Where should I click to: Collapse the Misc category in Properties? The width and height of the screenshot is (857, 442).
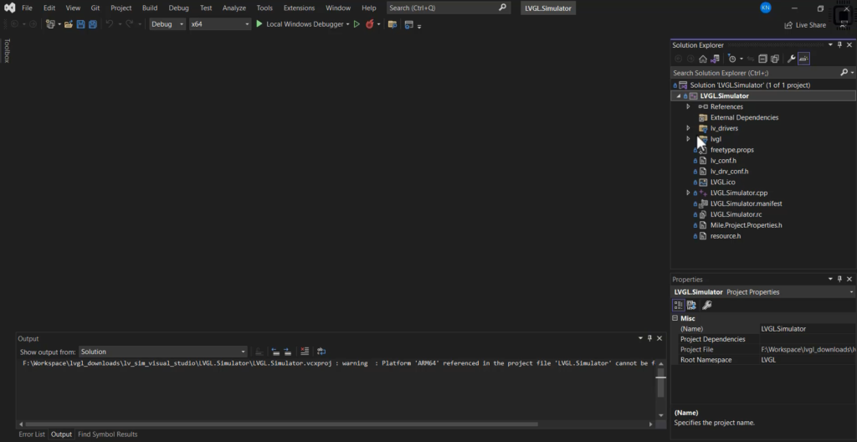tap(675, 318)
